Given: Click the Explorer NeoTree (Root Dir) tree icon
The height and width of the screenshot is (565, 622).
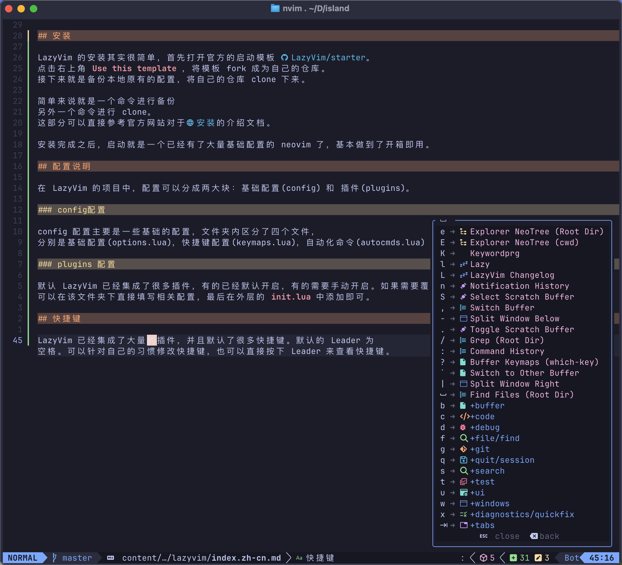Looking at the screenshot, I should (463, 232).
